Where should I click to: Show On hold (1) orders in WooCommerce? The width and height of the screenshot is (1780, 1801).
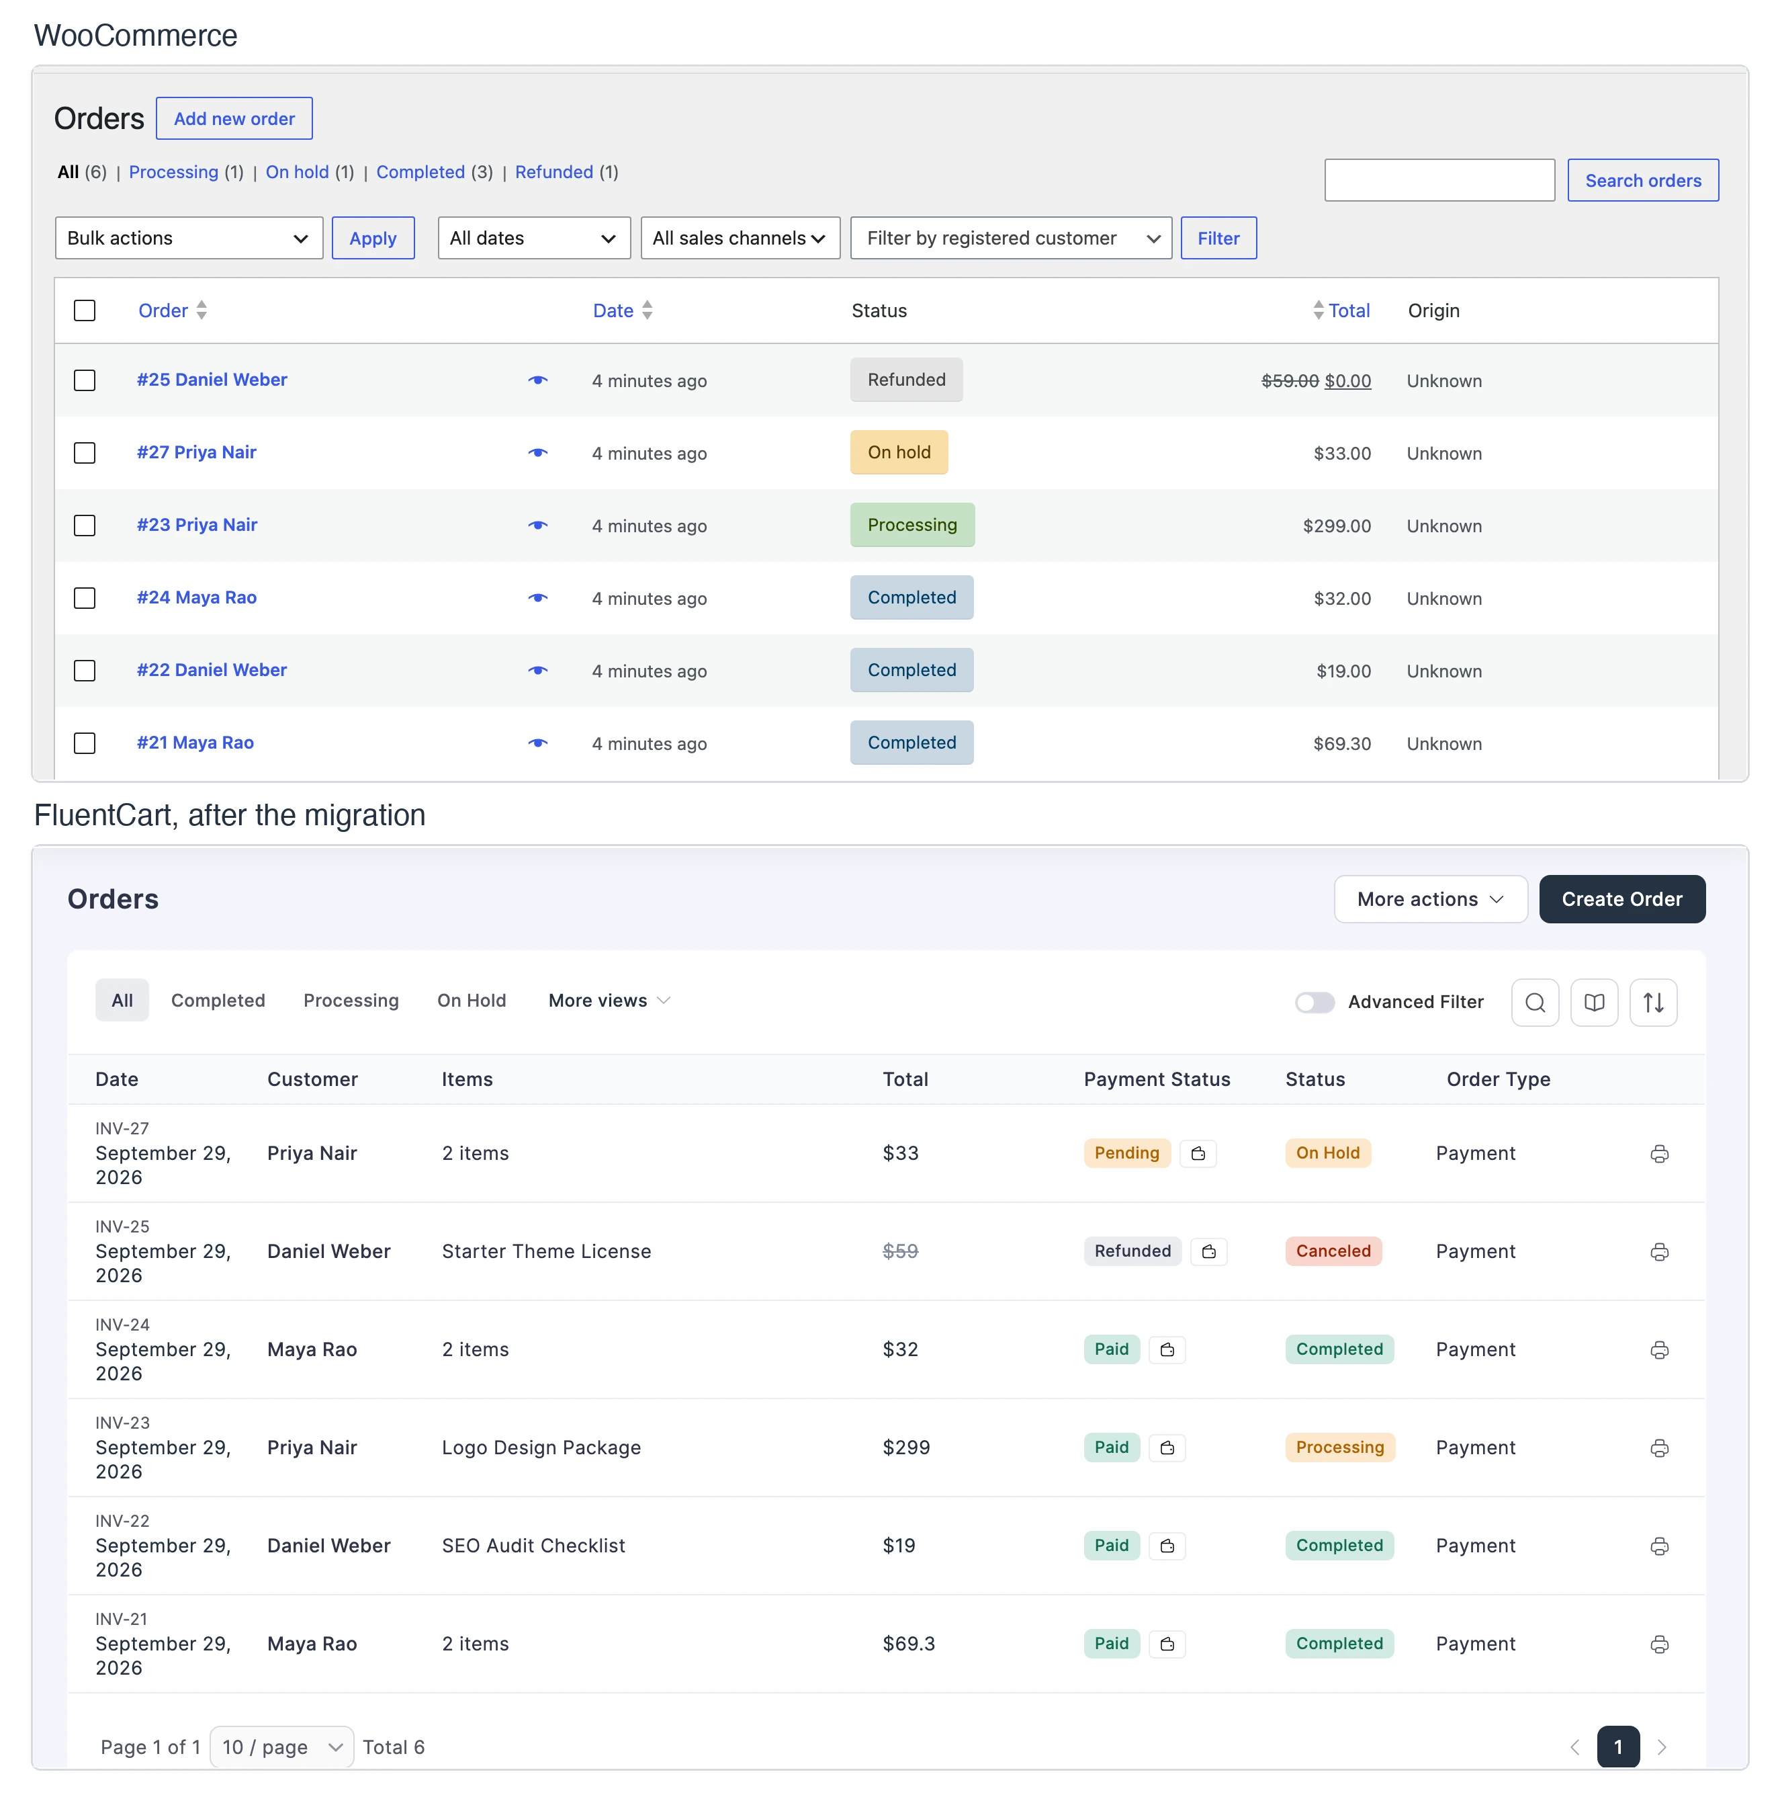point(310,173)
